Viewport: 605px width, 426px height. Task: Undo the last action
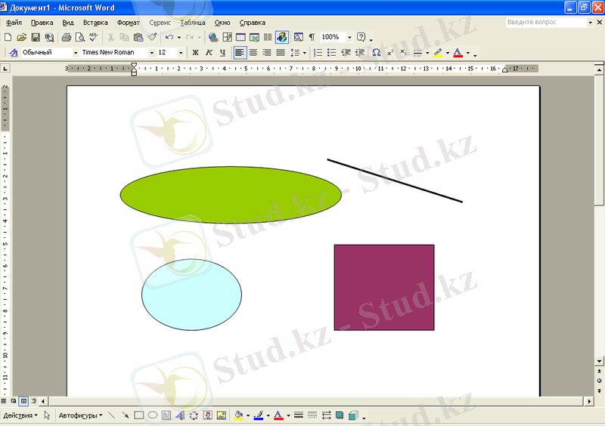[169, 38]
